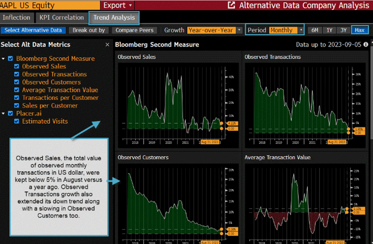Viewport: 373px width, 244px height.
Task: Click the info icon next to data date
Action: pyautogui.click(x=366, y=45)
